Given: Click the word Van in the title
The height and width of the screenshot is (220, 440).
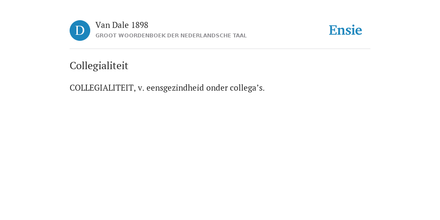Looking at the screenshot, I should click(x=103, y=25).
